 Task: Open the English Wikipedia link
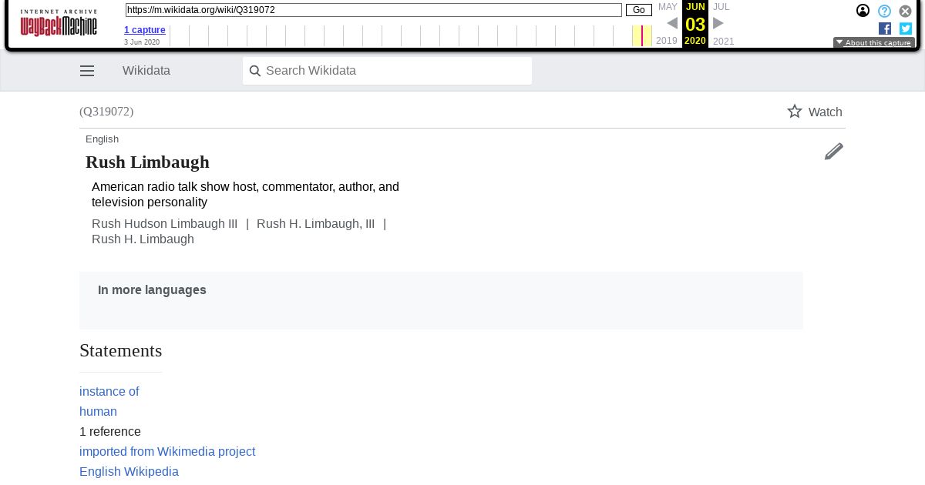(x=129, y=471)
